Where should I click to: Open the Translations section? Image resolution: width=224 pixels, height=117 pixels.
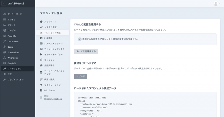(x=13, y=52)
